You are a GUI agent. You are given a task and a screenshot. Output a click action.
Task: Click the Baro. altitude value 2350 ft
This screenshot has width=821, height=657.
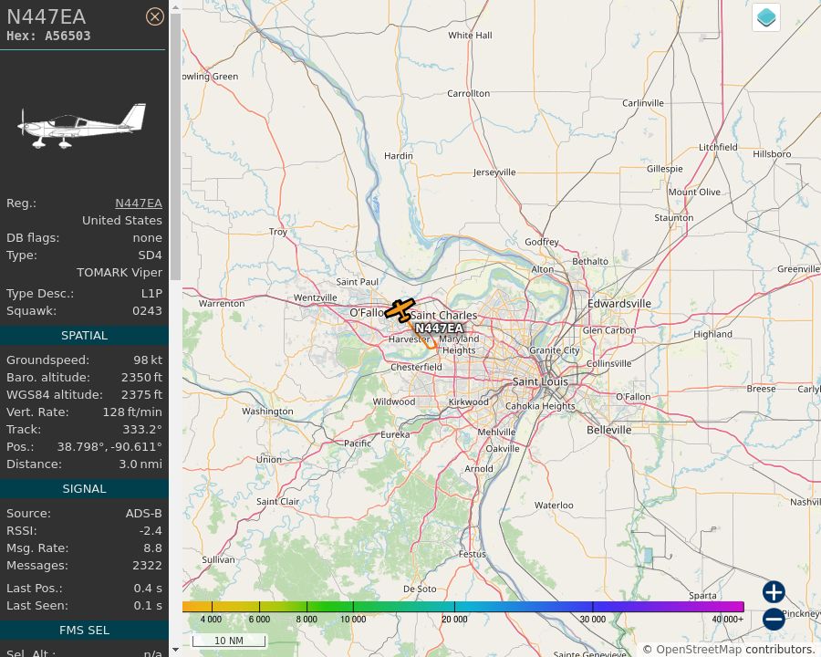point(141,377)
